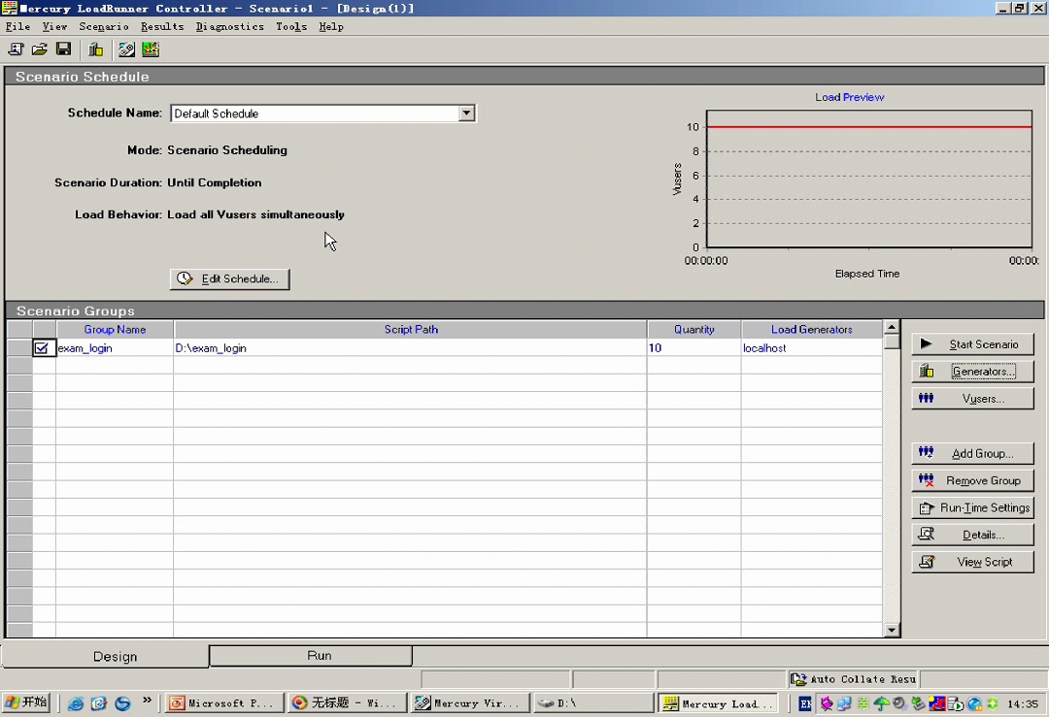
Task: Click the scroll down arrow of the groups table
Action: 891,630
